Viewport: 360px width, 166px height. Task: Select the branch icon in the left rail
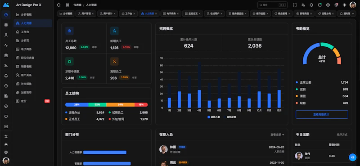(6, 66)
